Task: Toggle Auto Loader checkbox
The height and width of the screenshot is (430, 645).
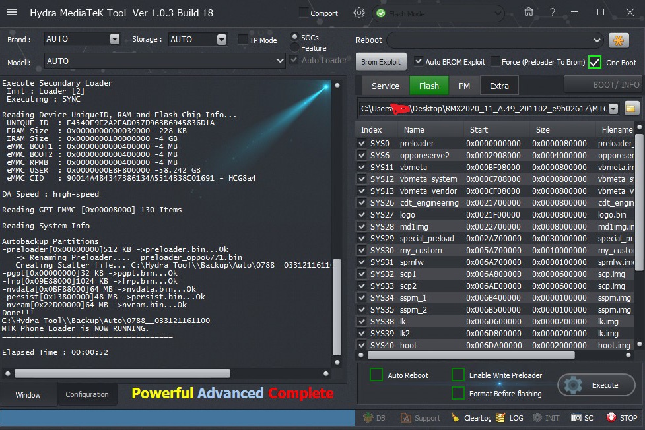Action: [x=294, y=60]
